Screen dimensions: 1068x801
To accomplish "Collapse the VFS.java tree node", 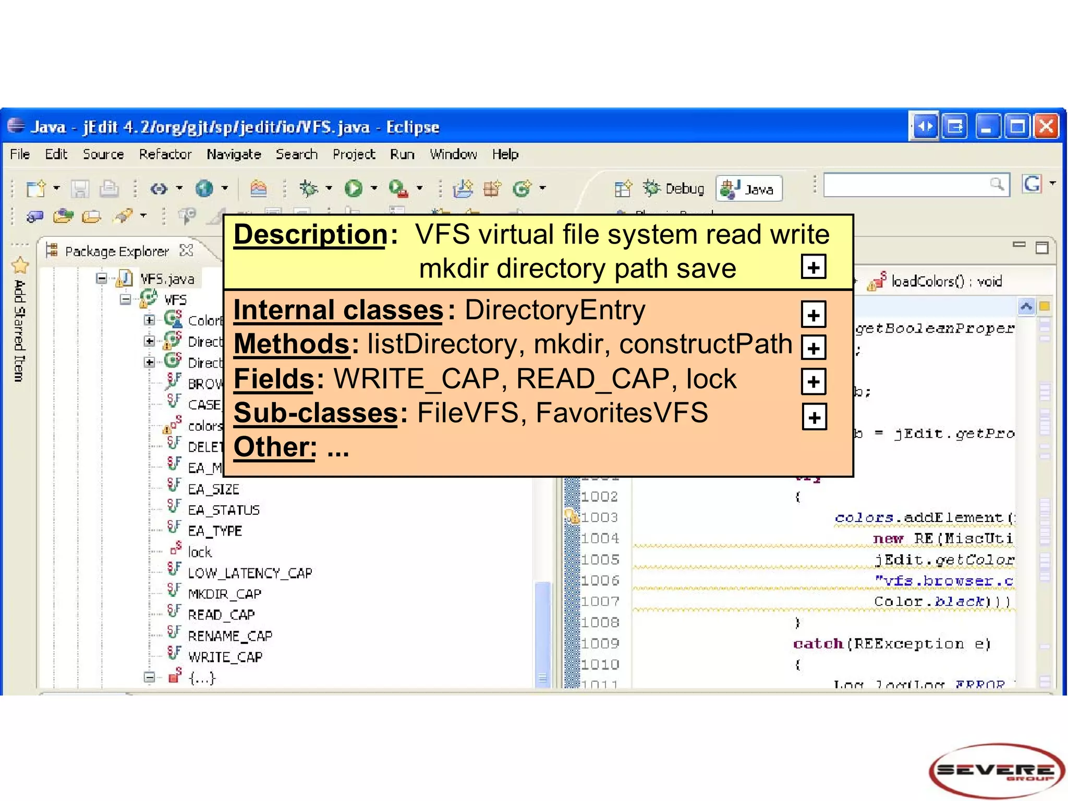I will coord(102,278).
